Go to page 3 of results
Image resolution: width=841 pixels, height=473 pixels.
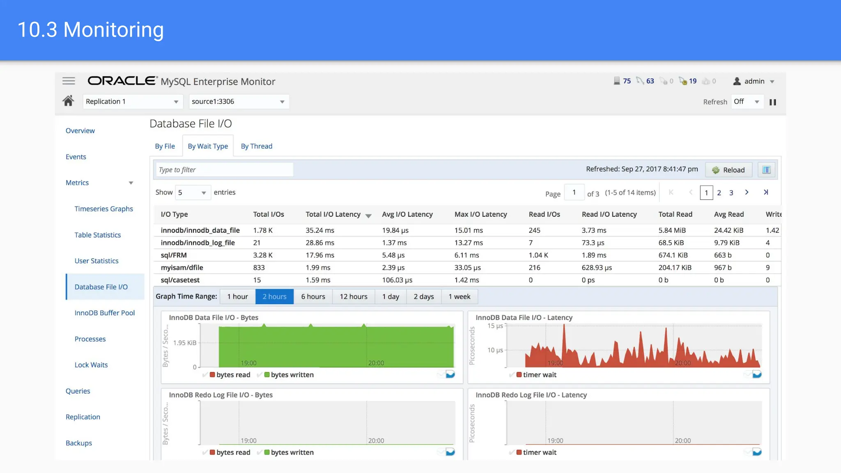(731, 193)
